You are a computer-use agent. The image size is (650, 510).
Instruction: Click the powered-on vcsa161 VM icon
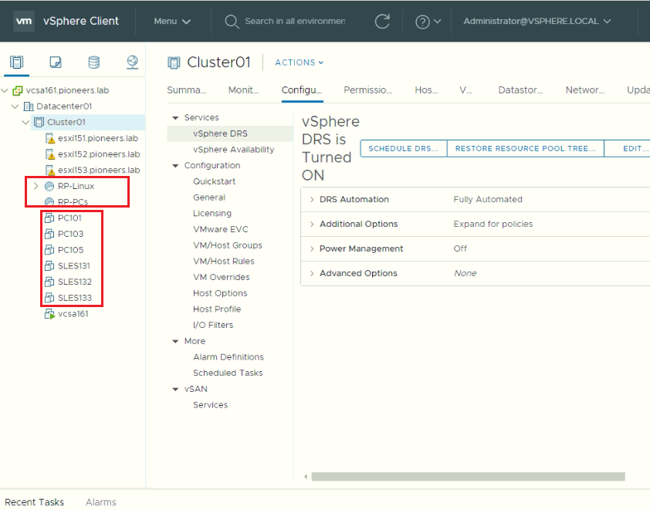click(49, 314)
